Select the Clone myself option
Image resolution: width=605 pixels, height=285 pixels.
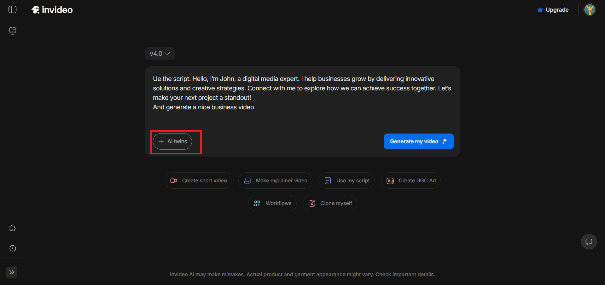(x=330, y=203)
